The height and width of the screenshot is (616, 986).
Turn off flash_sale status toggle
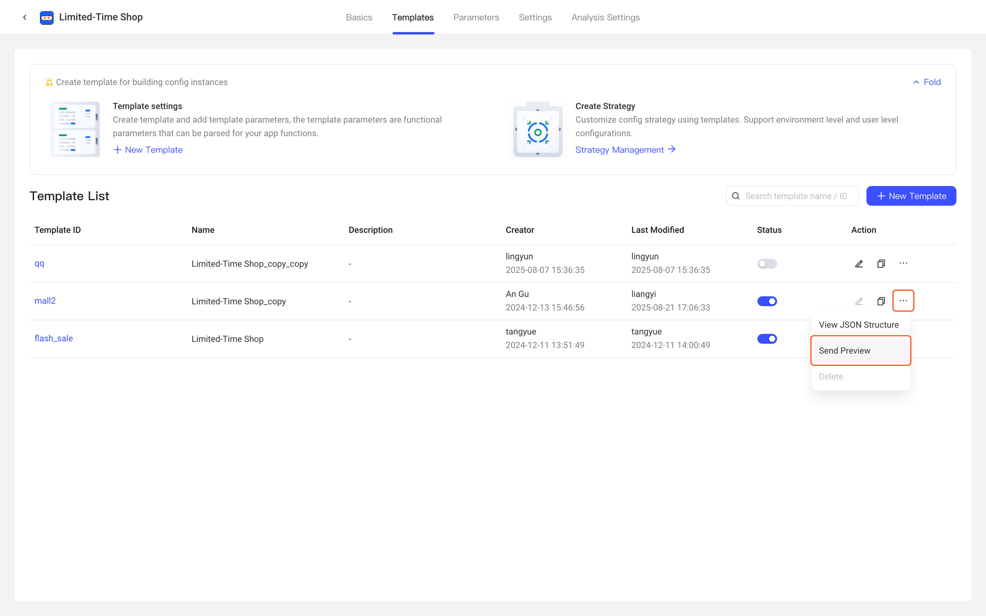click(x=767, y=338)
